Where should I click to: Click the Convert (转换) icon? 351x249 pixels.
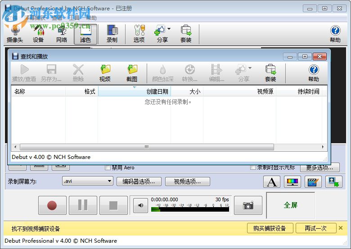[x=189, y=73]
